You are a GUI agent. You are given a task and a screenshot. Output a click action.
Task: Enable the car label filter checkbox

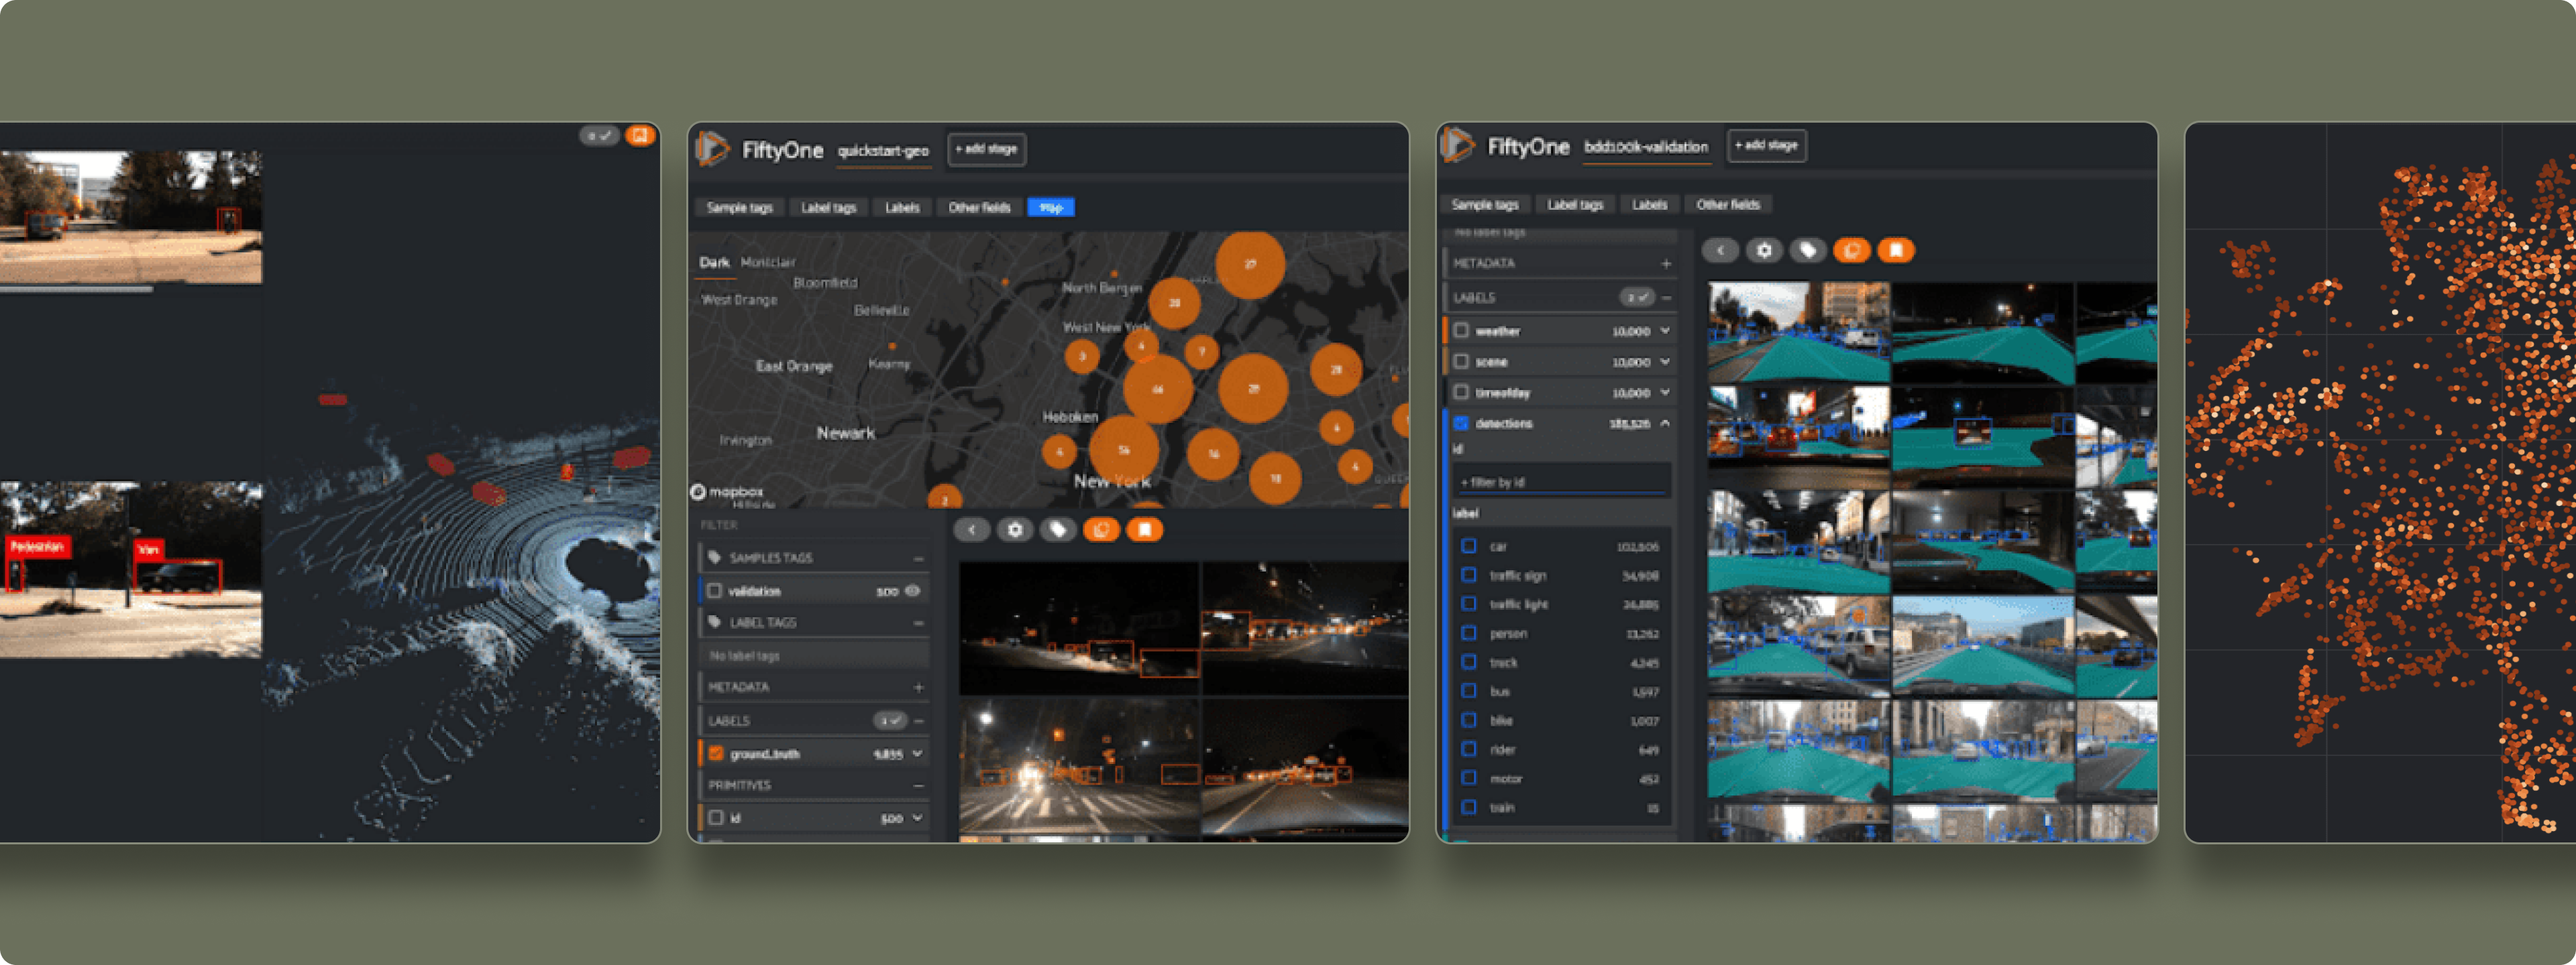(1469, 546)
